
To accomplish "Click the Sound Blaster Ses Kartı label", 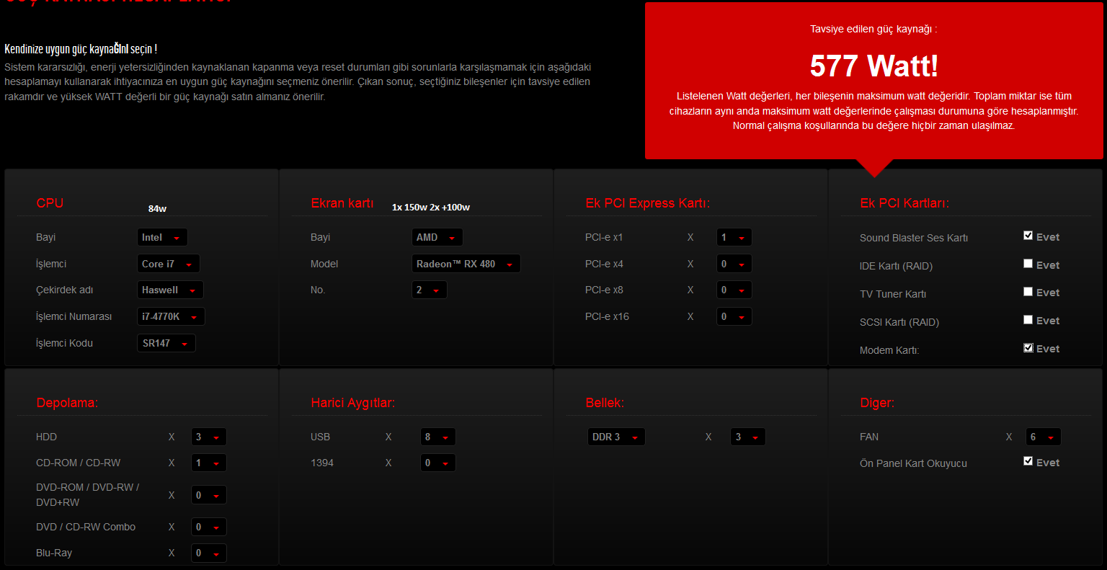I will coord(914,238).
